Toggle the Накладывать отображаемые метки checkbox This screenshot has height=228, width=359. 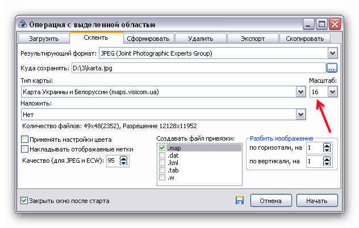point(24,149)
